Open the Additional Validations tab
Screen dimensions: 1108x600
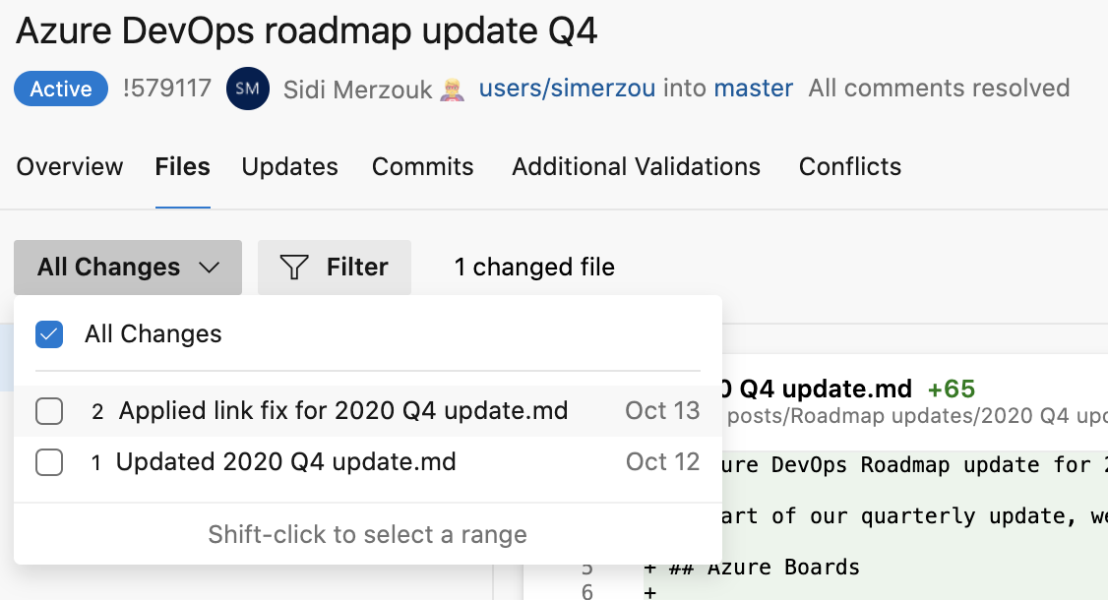point(636,166)
